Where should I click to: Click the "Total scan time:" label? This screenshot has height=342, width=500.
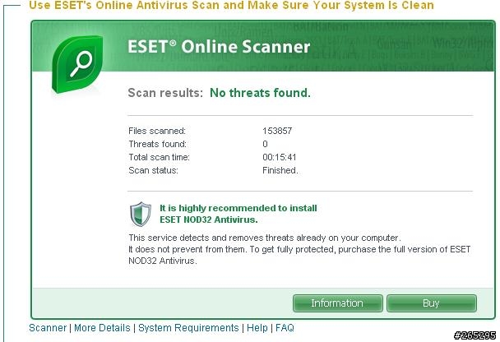click(x=159, y=158)
